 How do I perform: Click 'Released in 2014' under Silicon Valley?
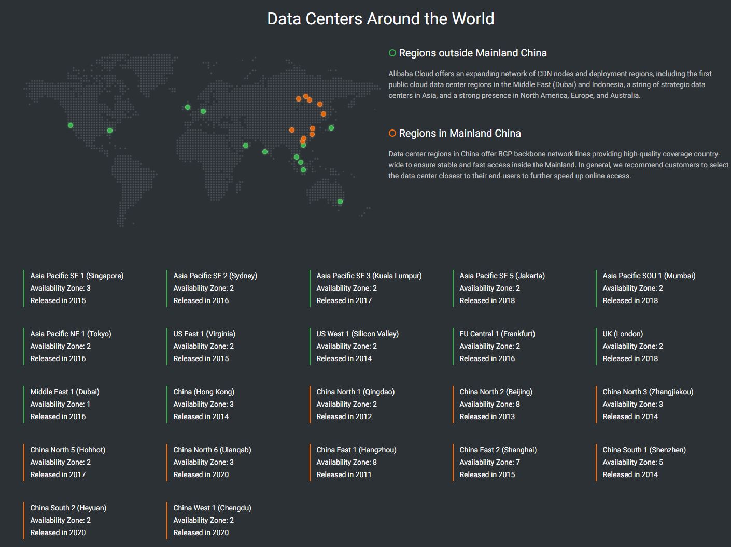click(x=344, y=358)
